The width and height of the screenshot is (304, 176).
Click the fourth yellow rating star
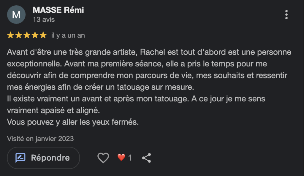pos(35,36)
